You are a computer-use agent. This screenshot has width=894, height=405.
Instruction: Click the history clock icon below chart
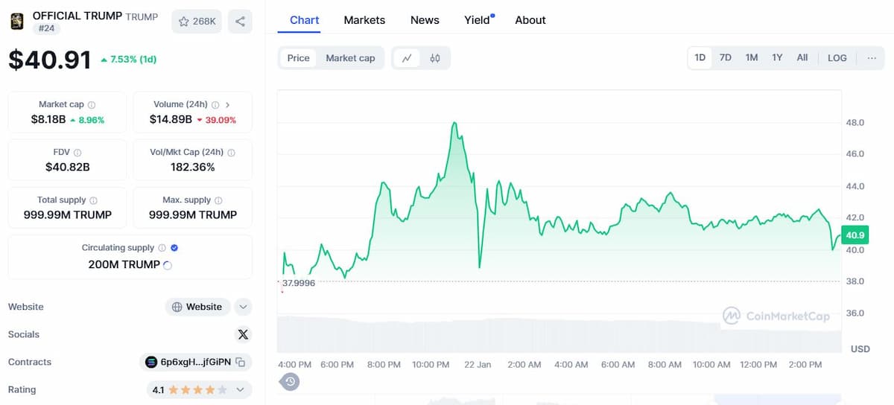tap(290, 382)
